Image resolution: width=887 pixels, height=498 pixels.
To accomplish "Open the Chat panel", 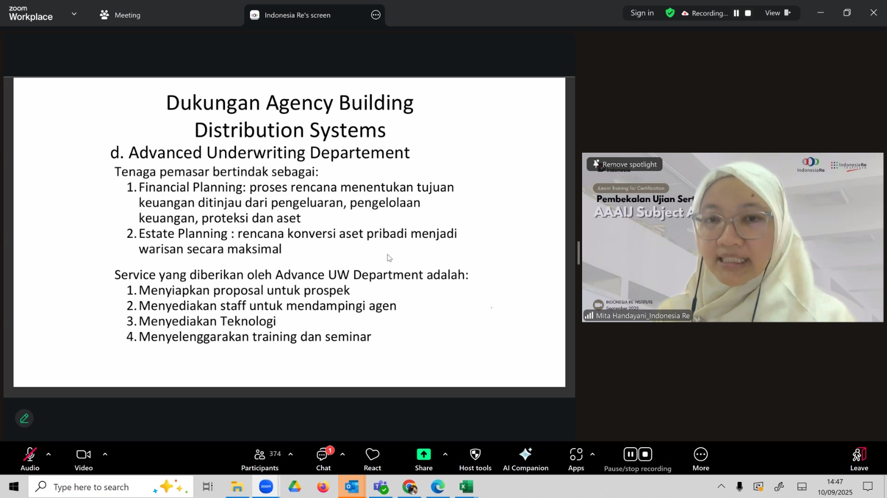I will point(323,459).
